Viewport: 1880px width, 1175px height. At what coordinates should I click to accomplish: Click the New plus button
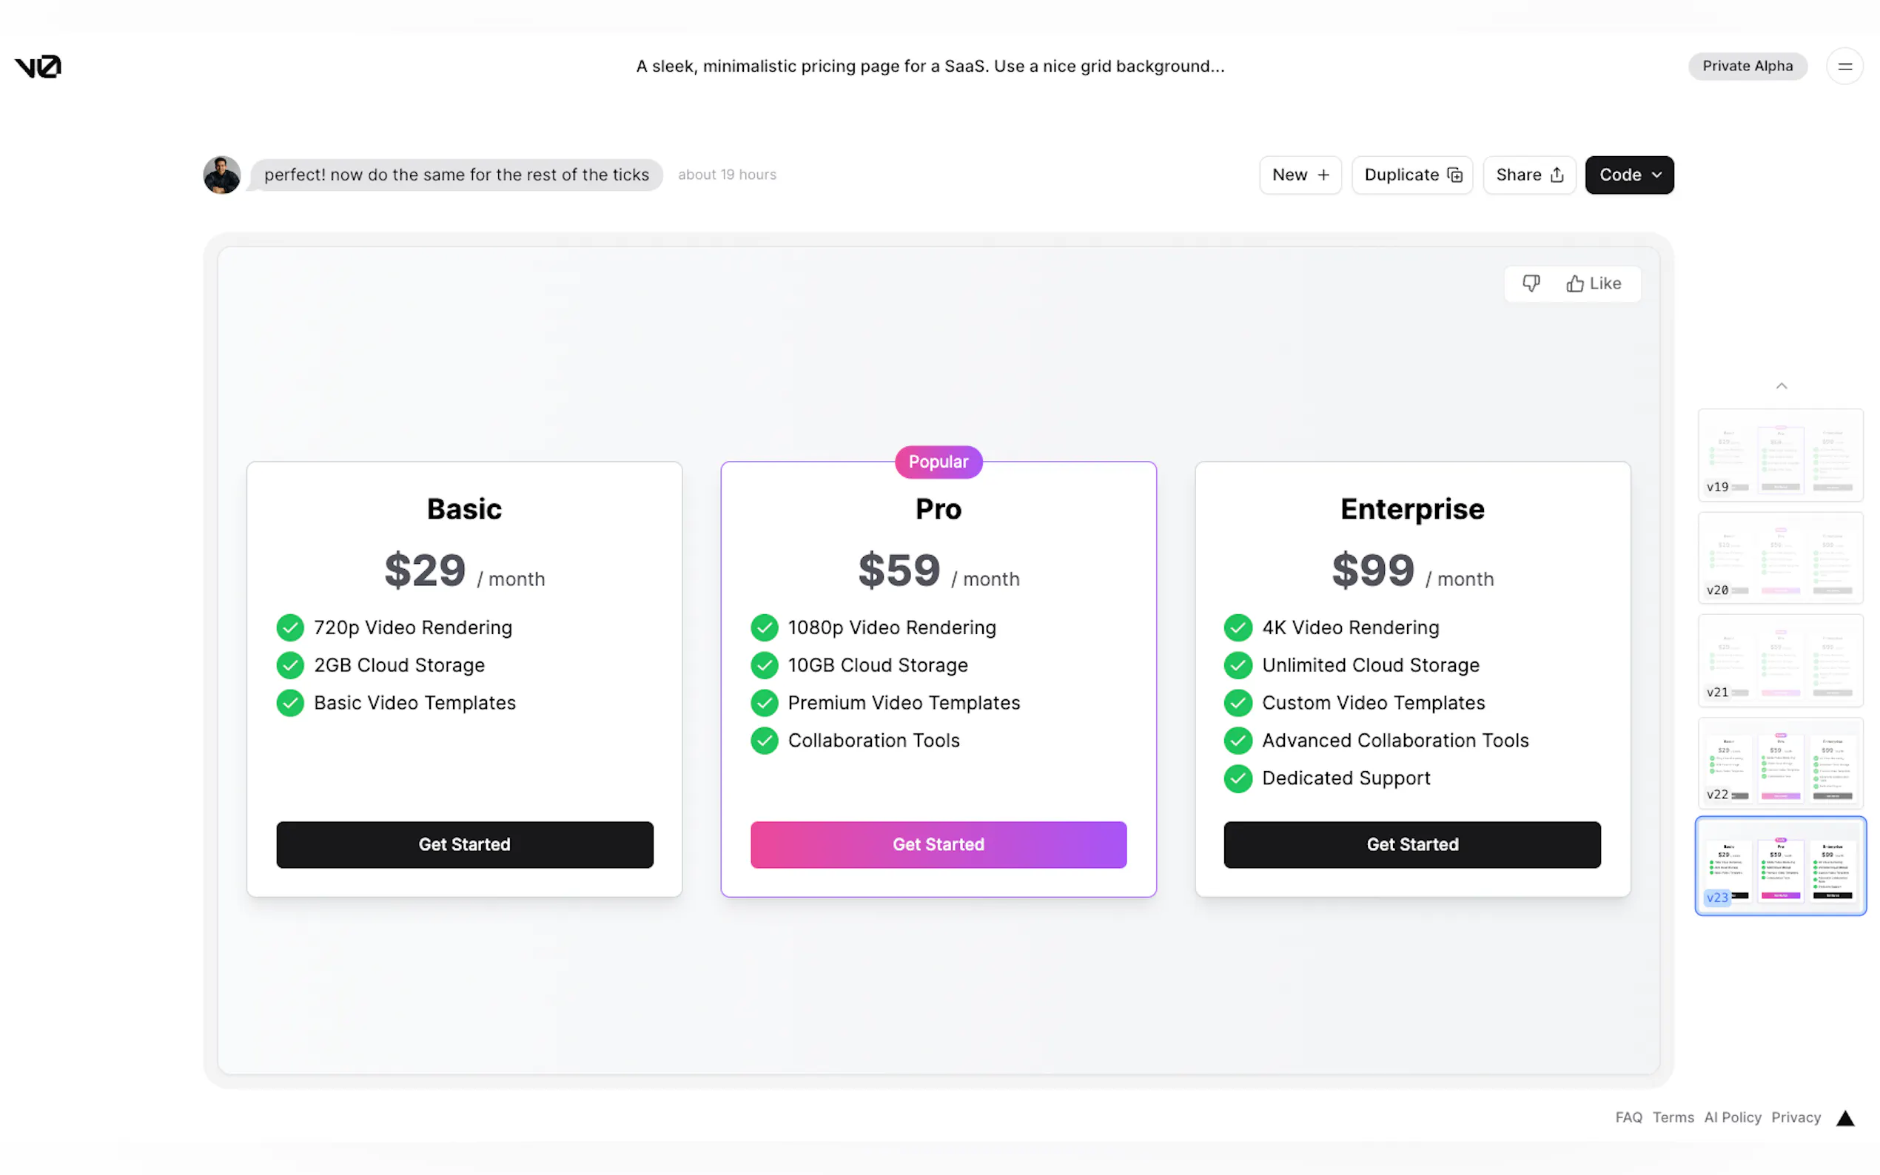tap(1300, 175)
